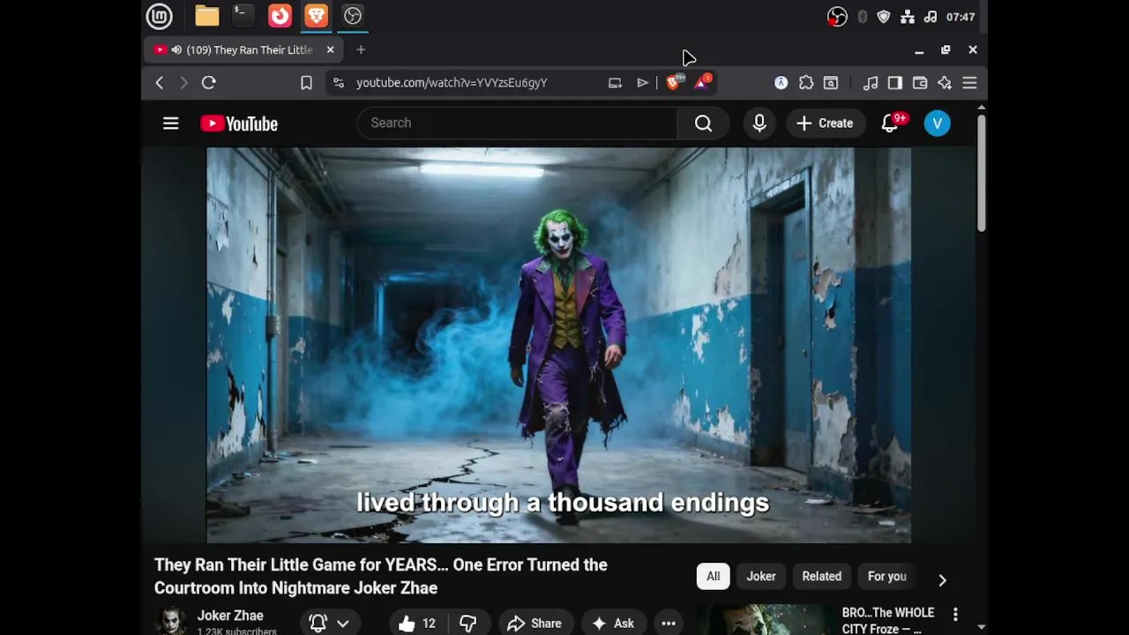Click the Ask button
The height and width of the screenshot is (635, 1129).
click(613, 624)
